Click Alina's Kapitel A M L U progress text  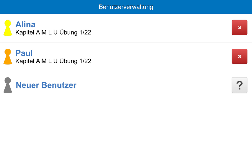[x=53, y=33]
